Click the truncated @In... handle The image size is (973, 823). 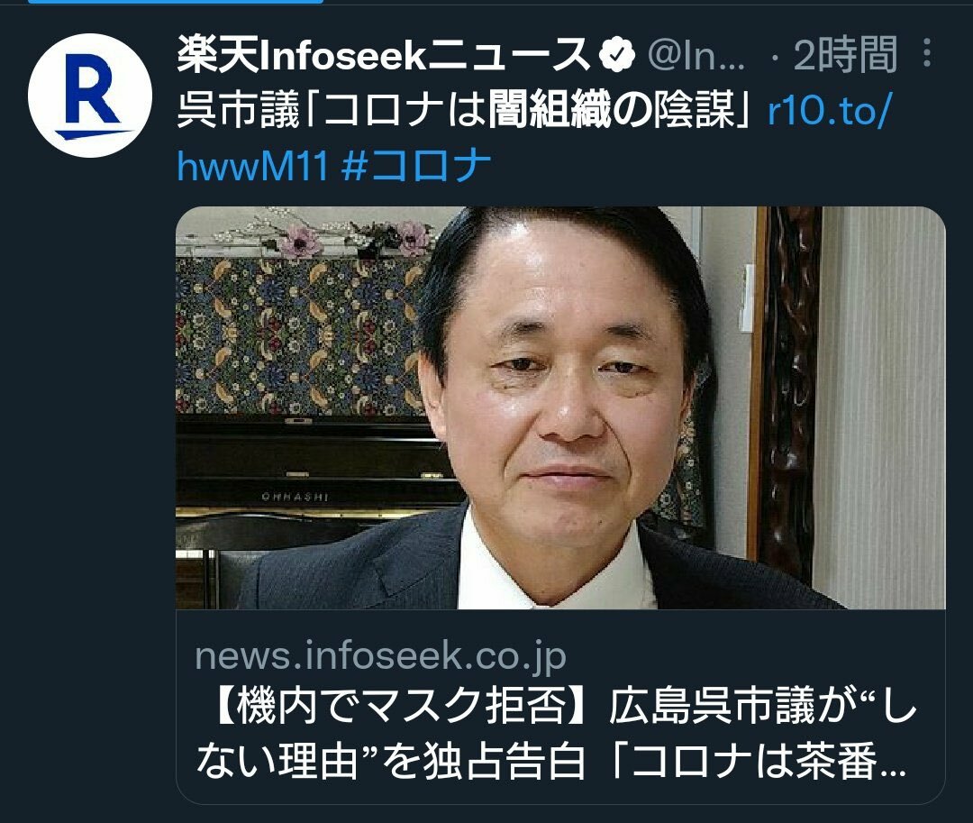(x=696, y=55)
